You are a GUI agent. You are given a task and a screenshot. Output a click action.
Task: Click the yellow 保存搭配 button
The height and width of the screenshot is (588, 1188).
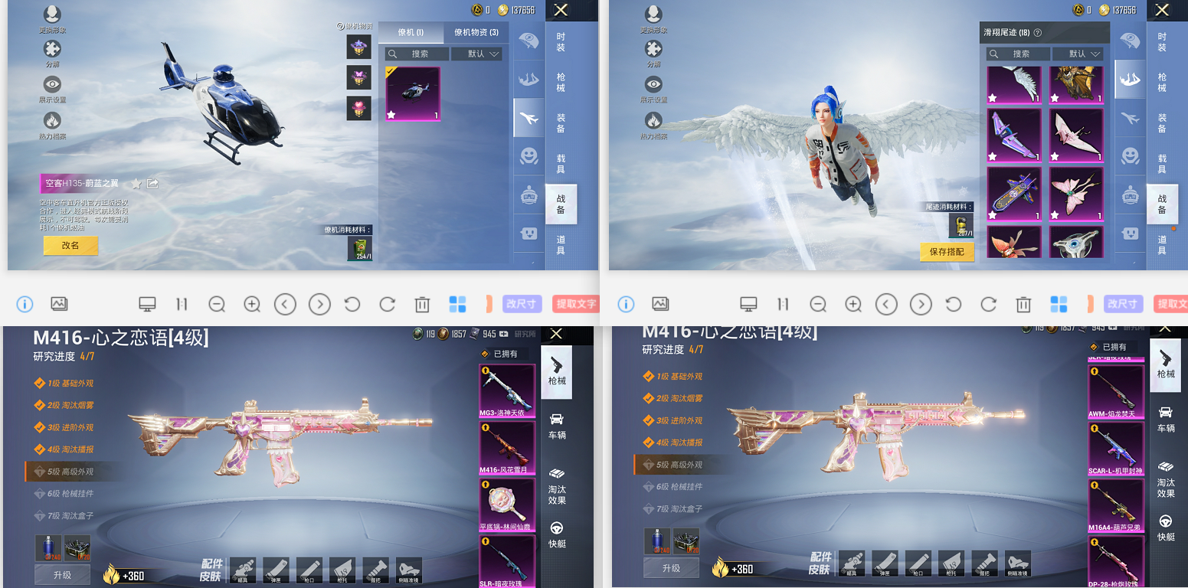[x=947, y=252]
